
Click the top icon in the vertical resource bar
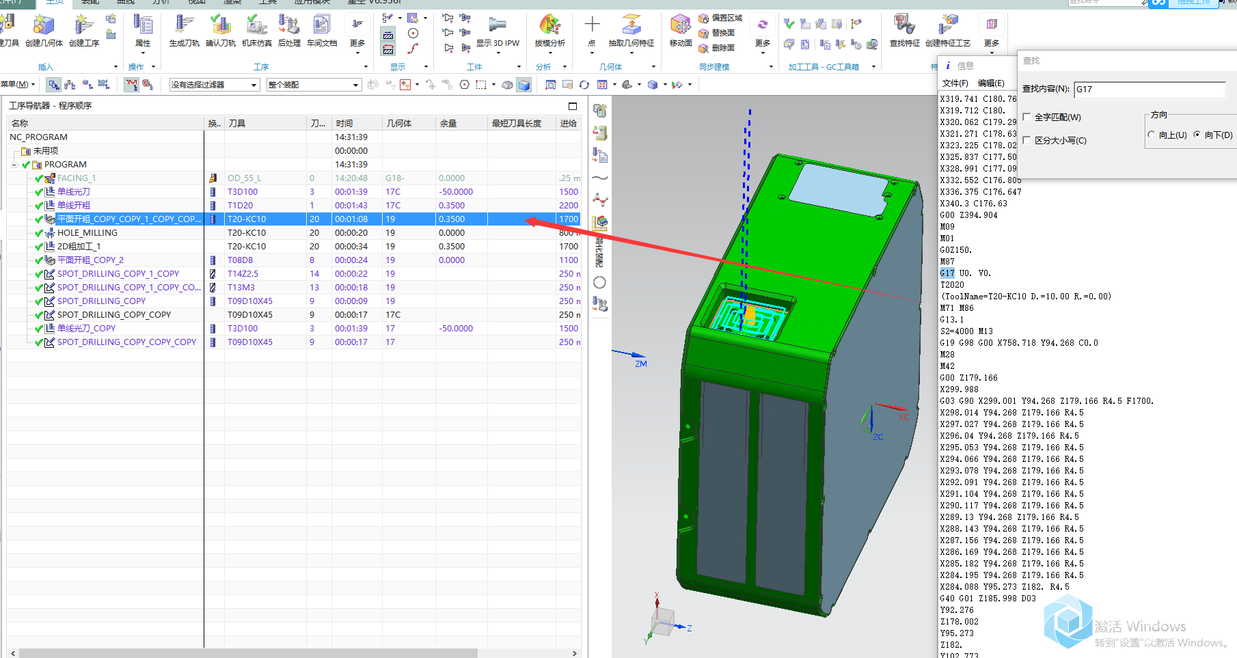[599, 110]
